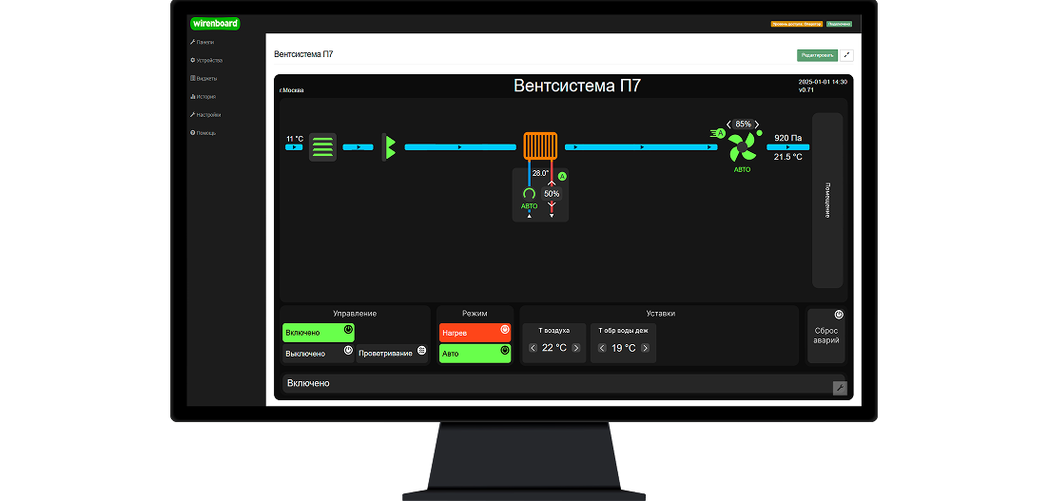1048x501 pixels.
Task: Click the Редактировать button
Action: [817, 55]
